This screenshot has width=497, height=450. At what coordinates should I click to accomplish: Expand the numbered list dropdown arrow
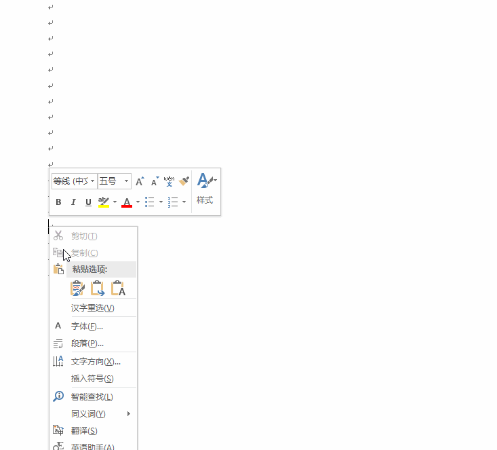pos(184,202)
